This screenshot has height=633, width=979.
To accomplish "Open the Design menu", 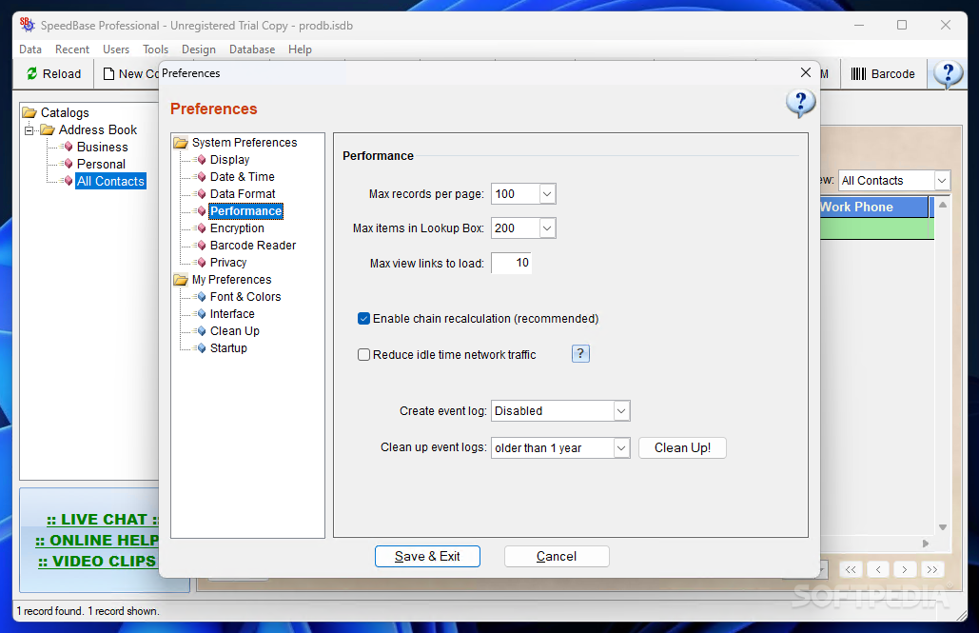I will (x=199, y=49).
